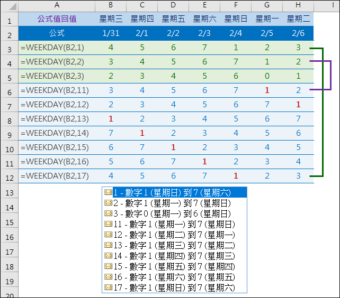
Task: Choose '3 - 數字 0 (星期一) 到 6 (星期日)' option
Action: (175, 213)
